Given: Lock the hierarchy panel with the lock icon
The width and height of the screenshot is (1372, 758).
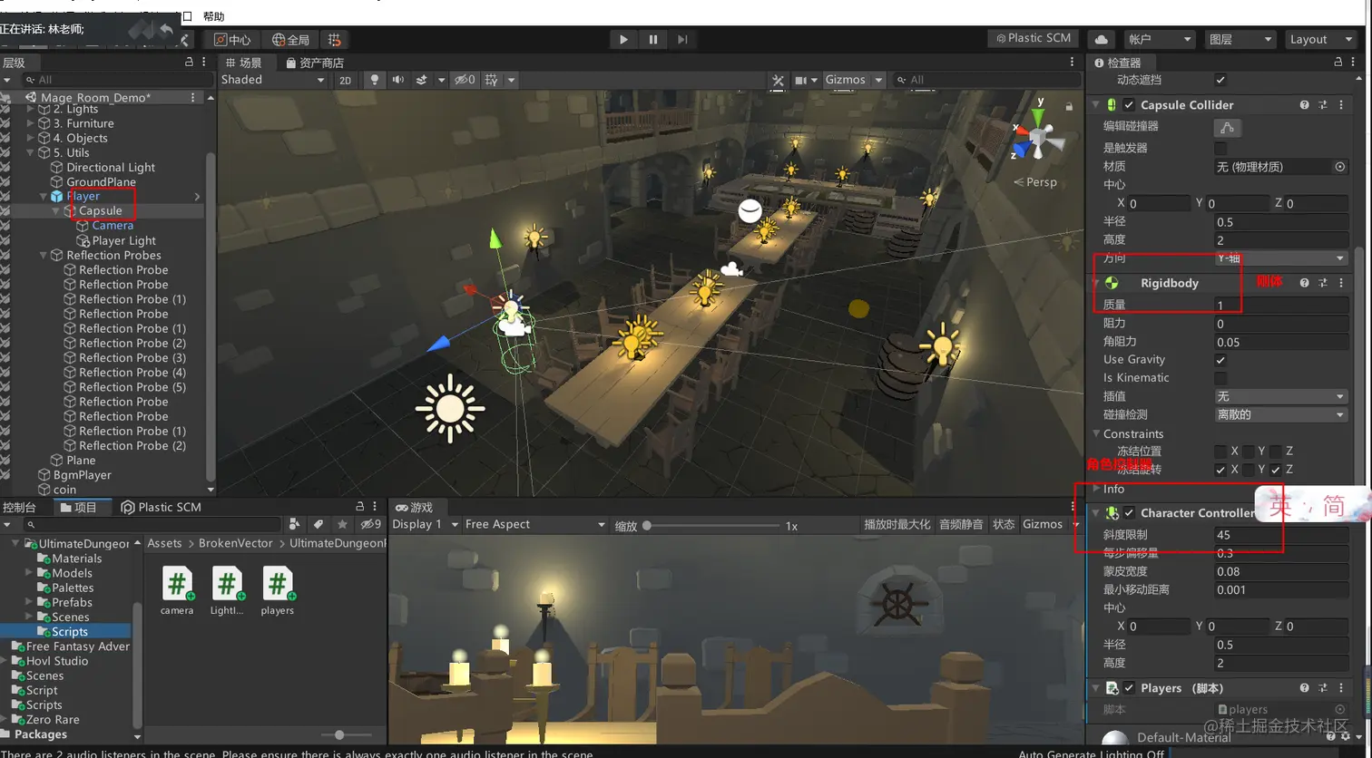Looking at the screenshot, I should point(189,62).
